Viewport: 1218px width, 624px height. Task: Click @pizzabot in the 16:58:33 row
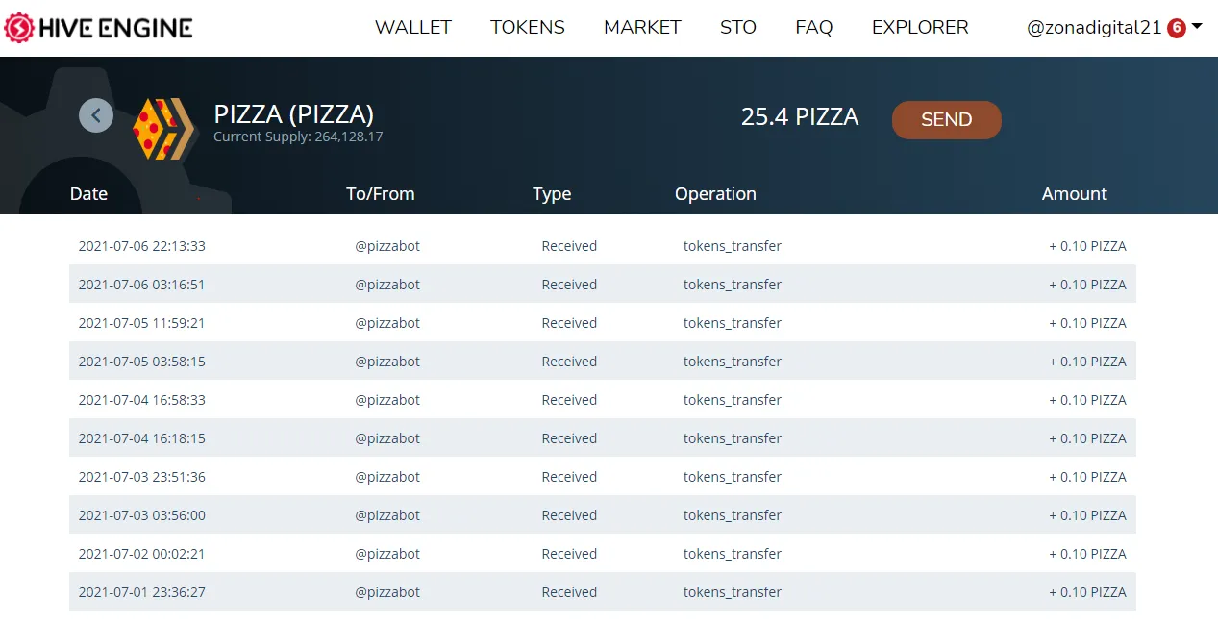pyautogui.click(x=387, y=400)
